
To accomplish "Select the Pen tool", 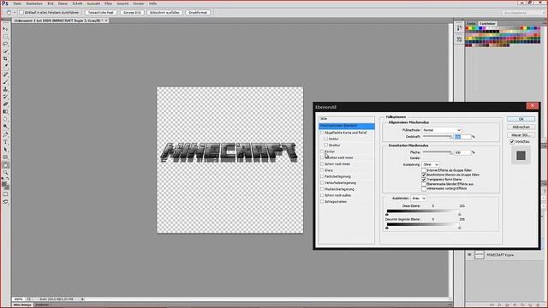I will tap(5, 134).
